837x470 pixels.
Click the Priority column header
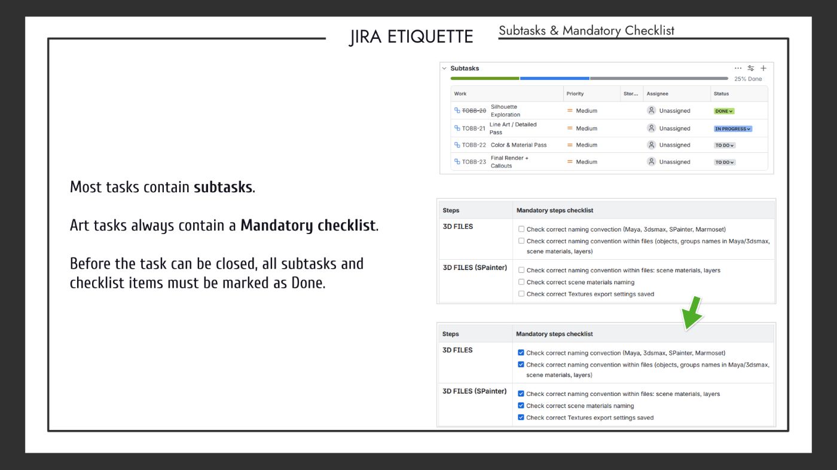(x=575, y=94)
